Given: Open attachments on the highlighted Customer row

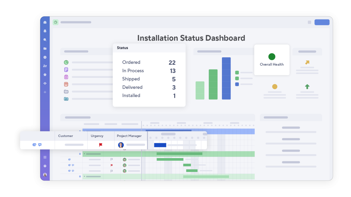Looking at the screenshot, I should (34, 145).
